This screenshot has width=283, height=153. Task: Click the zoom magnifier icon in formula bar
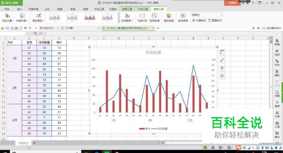click(x=35, y=34)
